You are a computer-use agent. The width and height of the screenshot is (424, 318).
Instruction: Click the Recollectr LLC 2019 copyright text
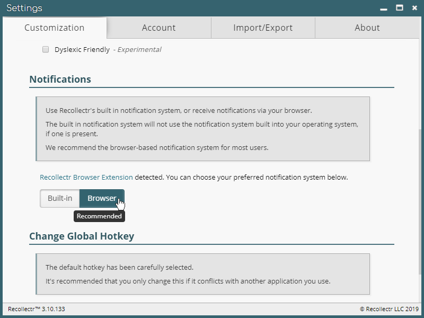click(x=389, y=309)
